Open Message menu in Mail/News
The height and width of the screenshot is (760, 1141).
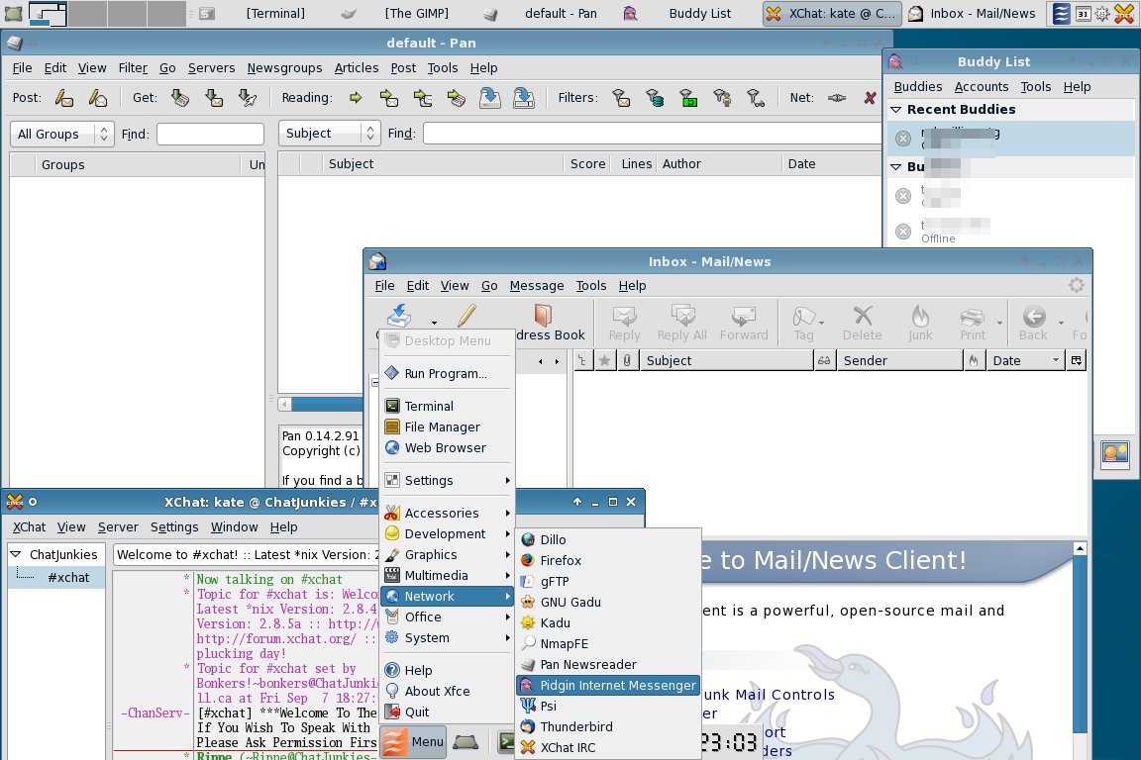(536, 286)
